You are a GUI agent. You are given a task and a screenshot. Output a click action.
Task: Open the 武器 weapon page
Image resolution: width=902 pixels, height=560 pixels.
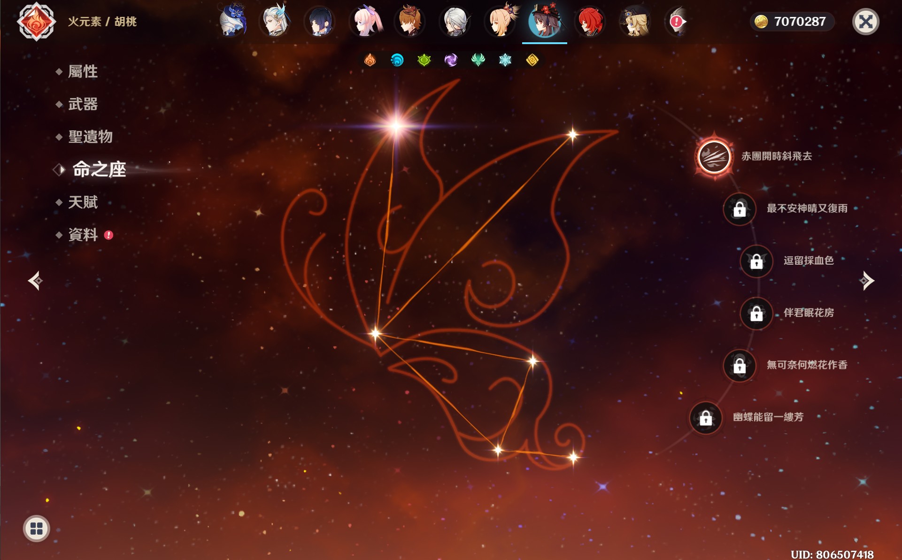coord(83,104)
